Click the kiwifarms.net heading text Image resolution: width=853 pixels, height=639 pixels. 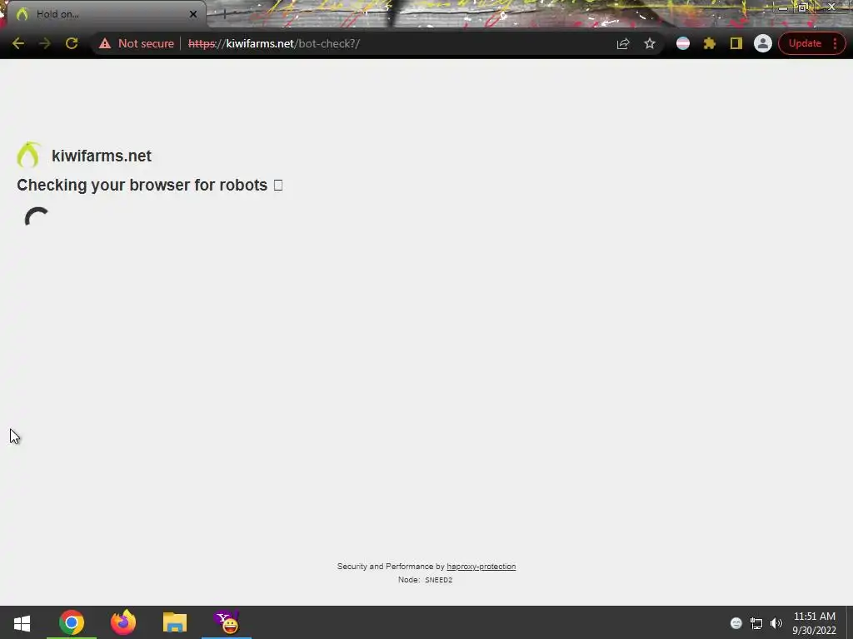tap(101, 156)
